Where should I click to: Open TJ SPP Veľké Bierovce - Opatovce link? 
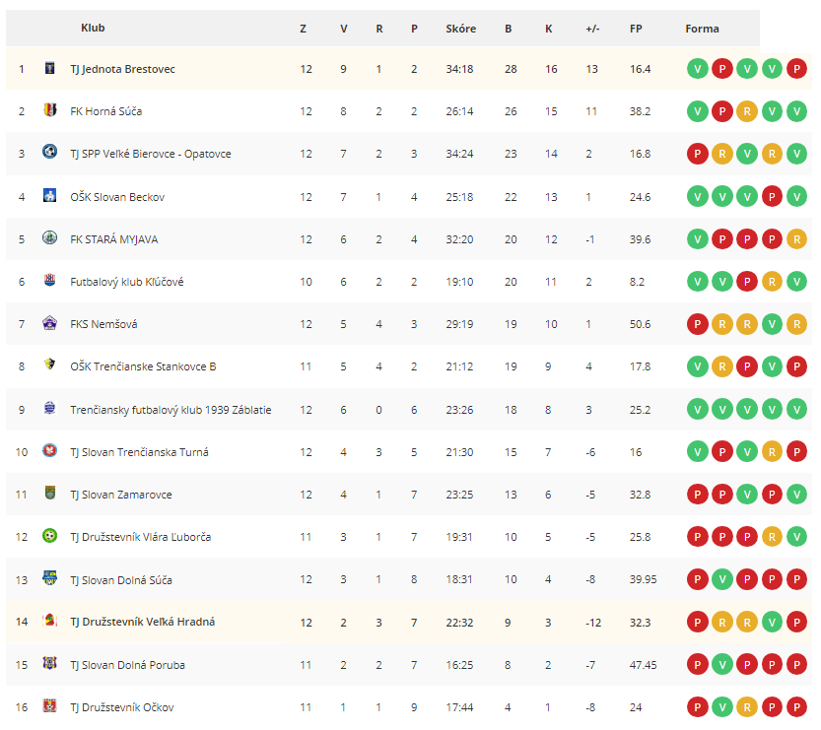point(151,154)
